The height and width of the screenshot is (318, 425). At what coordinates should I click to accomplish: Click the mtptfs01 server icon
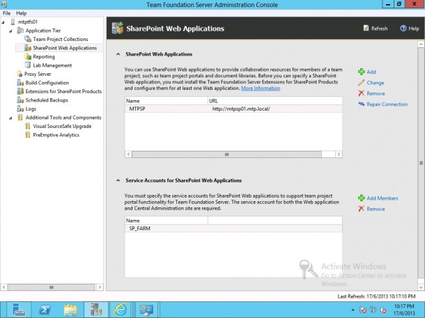13,22
